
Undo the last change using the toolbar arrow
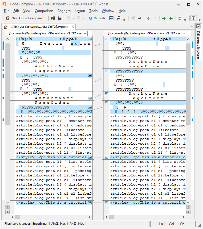coord(68,18)
